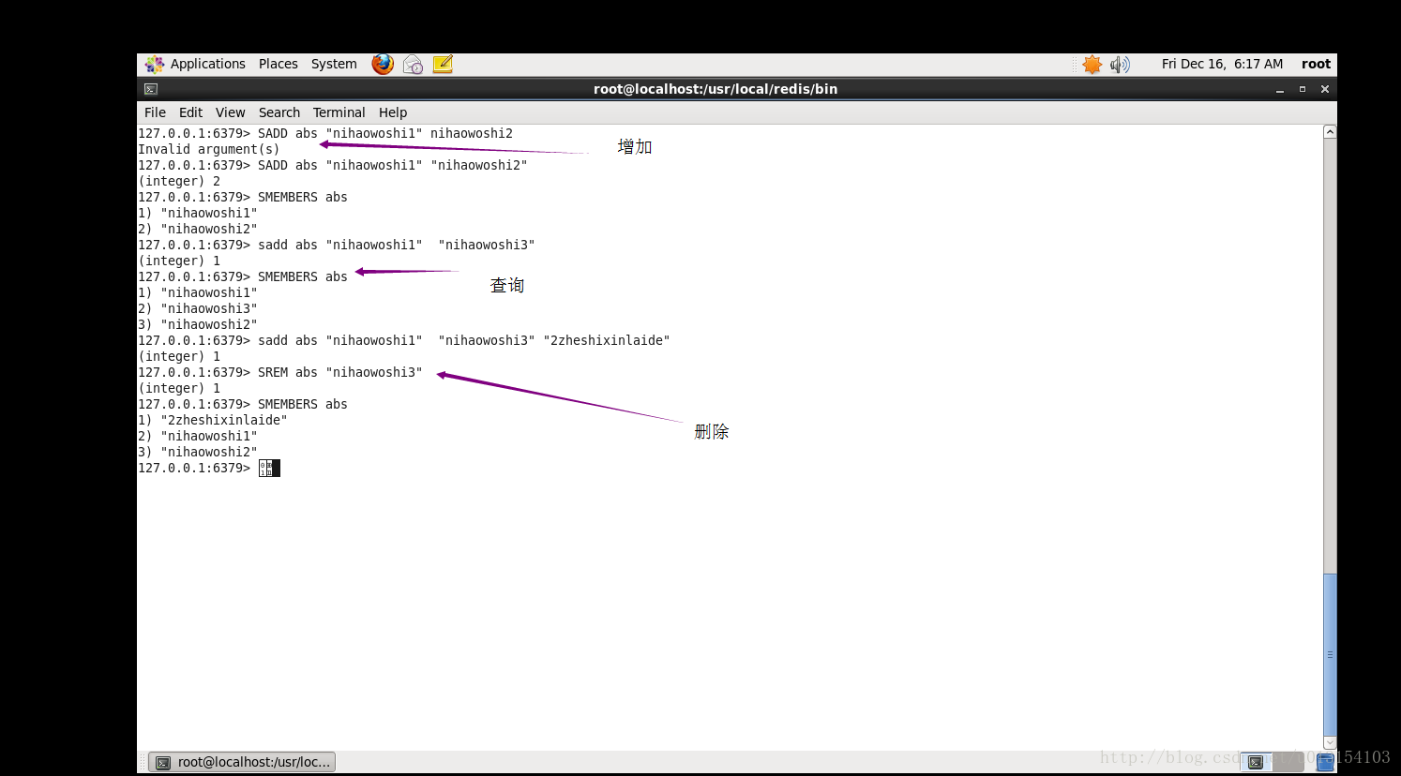Click the scrollbar up arrow in the terminal

click(x=1330, y=132)
